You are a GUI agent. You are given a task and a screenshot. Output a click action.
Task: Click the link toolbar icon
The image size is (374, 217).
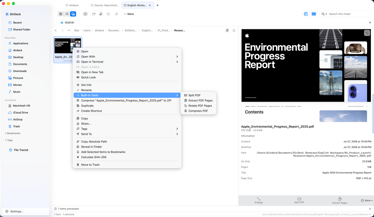pyautogui.click(x=117, y=14)
